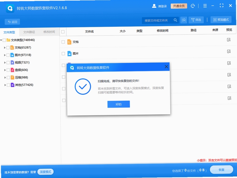Click 请登录 login link
237x178 pixels.
[162, 6]
